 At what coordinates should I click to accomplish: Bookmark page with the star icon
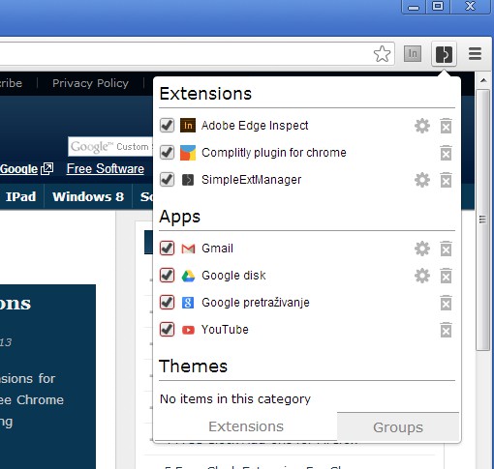(x=382, y=53)
